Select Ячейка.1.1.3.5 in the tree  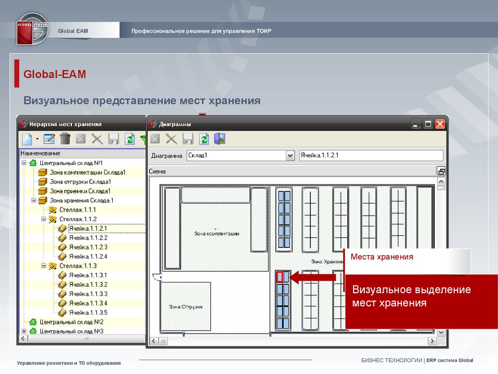[x=89, y=313]
